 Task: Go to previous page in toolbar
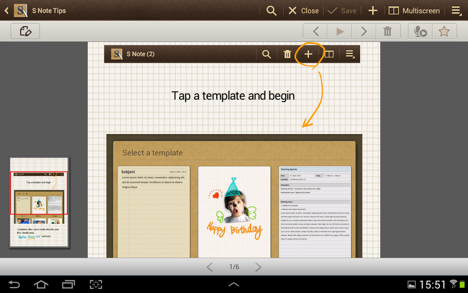tap(315, 31)
